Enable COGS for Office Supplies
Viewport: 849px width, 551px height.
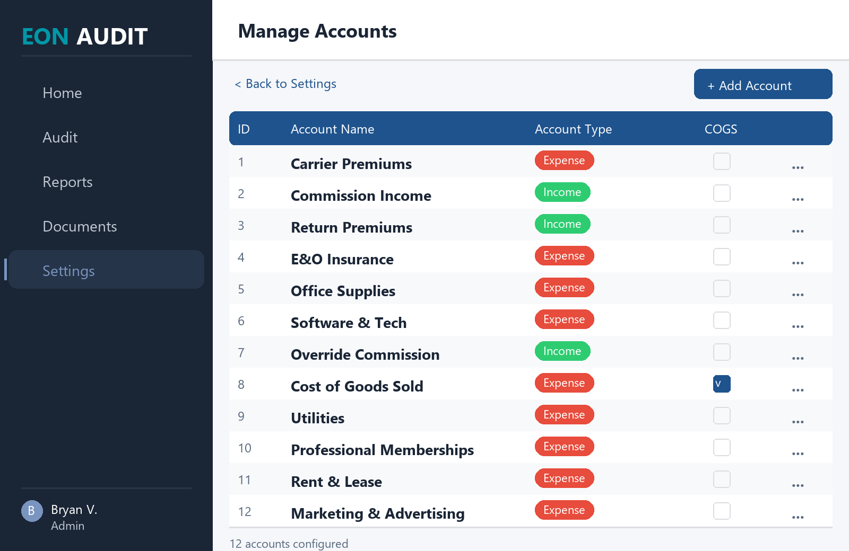[722, 288]
